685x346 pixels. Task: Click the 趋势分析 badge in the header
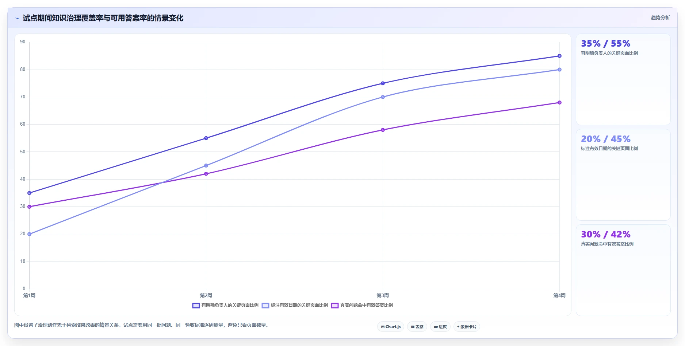coord(660,17)
